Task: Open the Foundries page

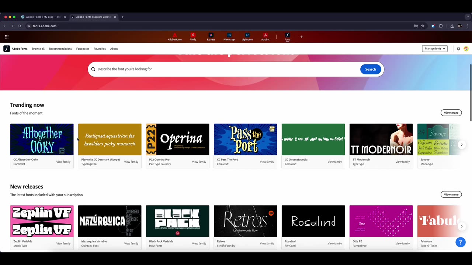Action: pos(100,49)
